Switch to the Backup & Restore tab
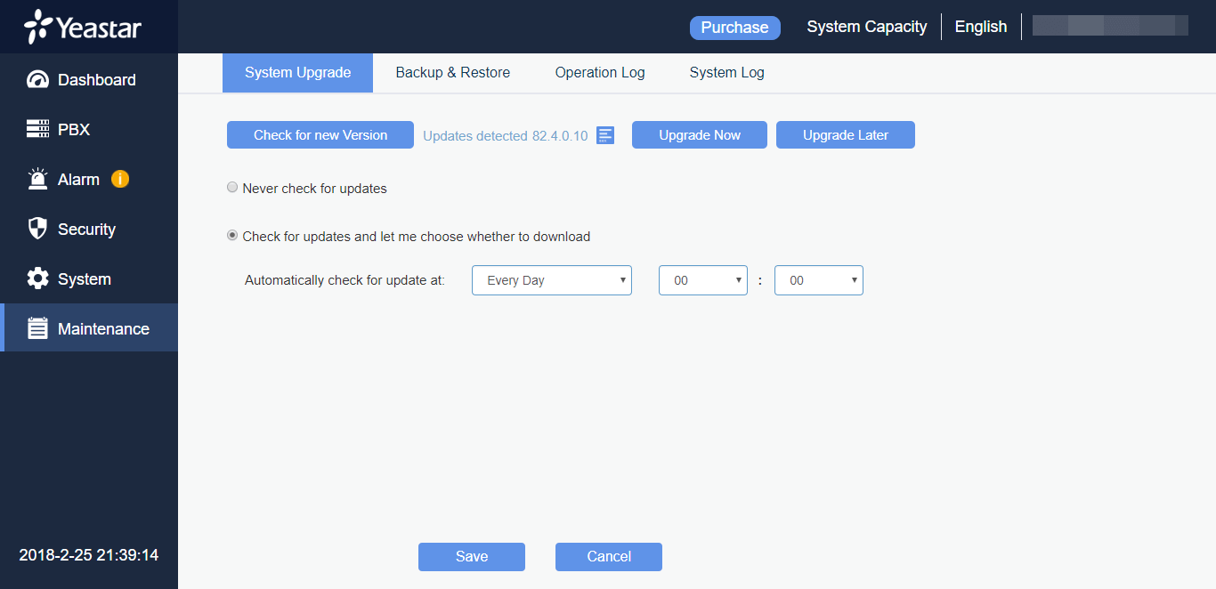 [452, 73]
